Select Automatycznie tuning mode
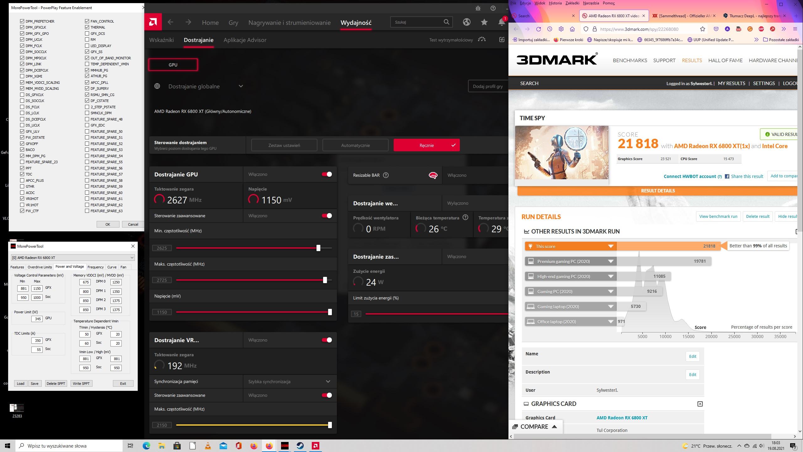The height and width of the screenshot is (452, 803). pyautogui.click(x=355, y=145)
